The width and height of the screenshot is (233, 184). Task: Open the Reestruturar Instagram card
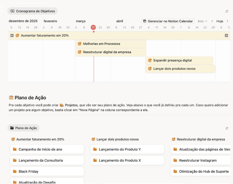click(198, 160)
